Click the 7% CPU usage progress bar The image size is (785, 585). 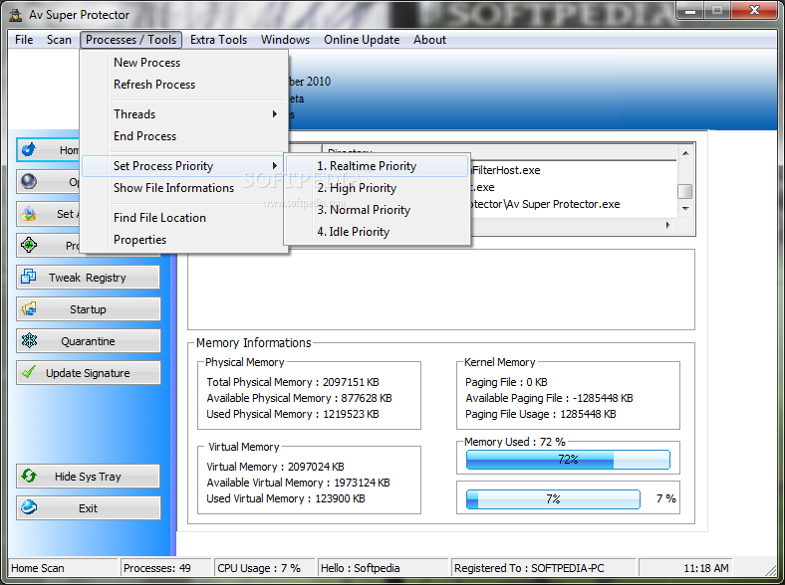[553, 499]
